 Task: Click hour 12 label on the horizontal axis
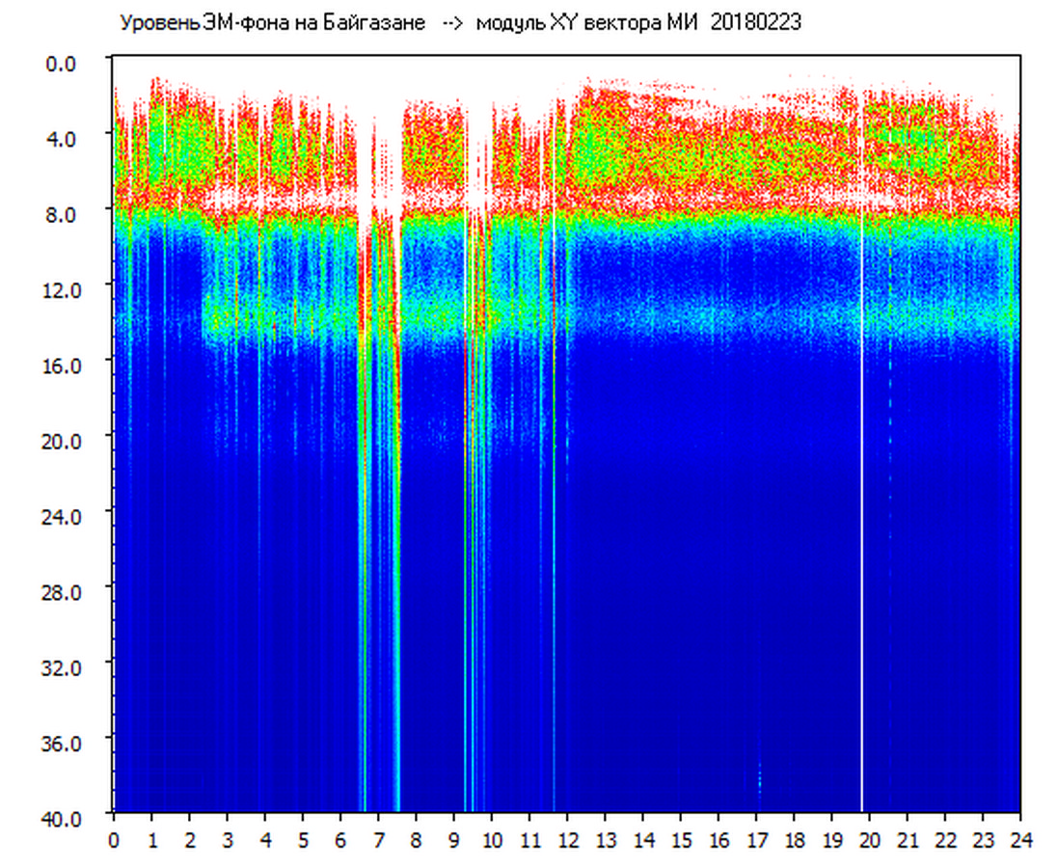point(567,839)
